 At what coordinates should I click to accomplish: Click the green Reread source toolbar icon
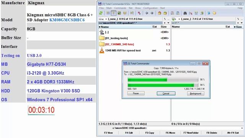tap(101, 13)
